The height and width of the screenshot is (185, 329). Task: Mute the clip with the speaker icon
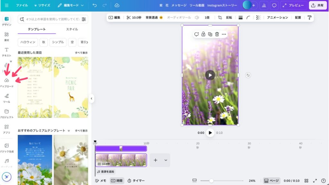[196, 18]
